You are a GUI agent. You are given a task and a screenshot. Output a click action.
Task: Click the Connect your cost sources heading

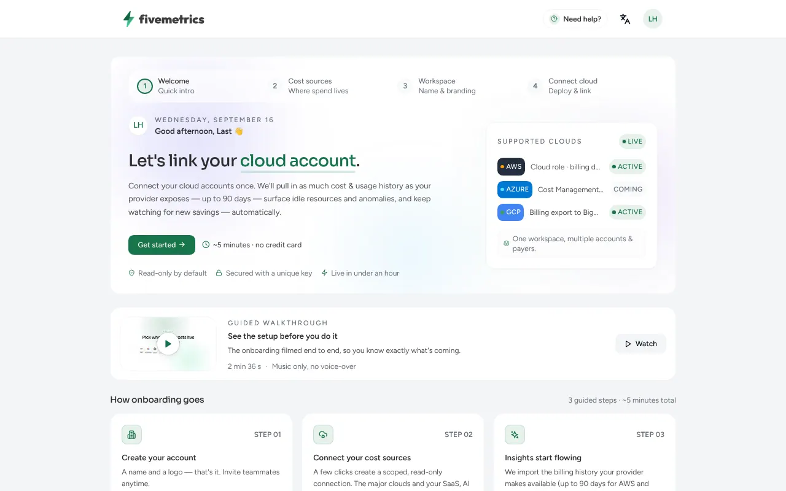pos(362,458)
